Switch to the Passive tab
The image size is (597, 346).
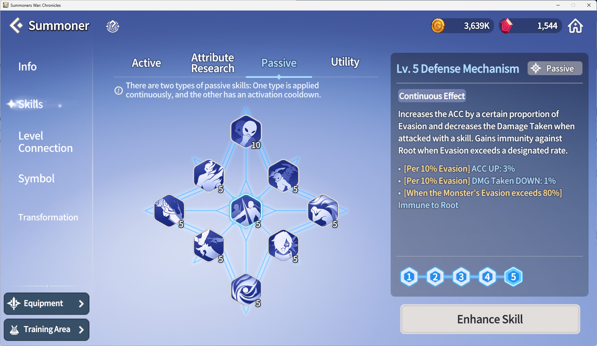point(279,63)
